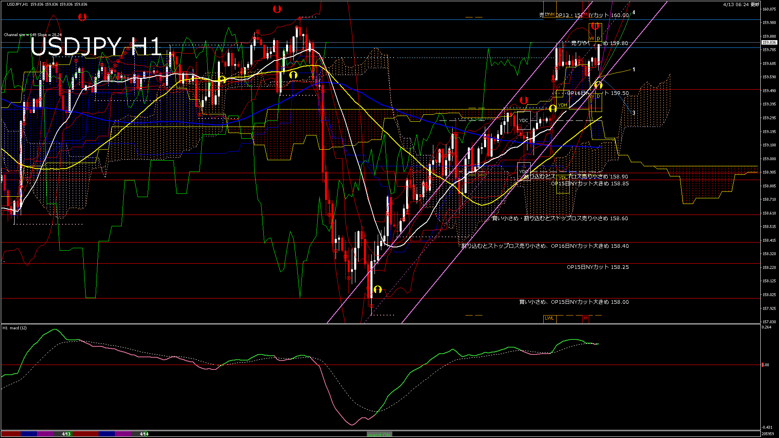Toggle the macd ON button at the bottom

click(379, 434)
